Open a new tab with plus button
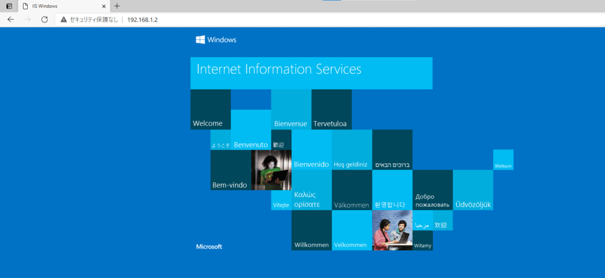Image resolution: width=605 pixels, height=278 pixels. click(118, 6)
